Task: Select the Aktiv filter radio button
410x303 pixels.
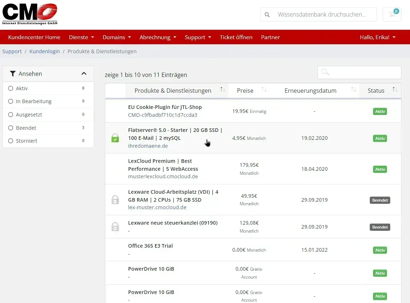Action: [x=10, y=88]
